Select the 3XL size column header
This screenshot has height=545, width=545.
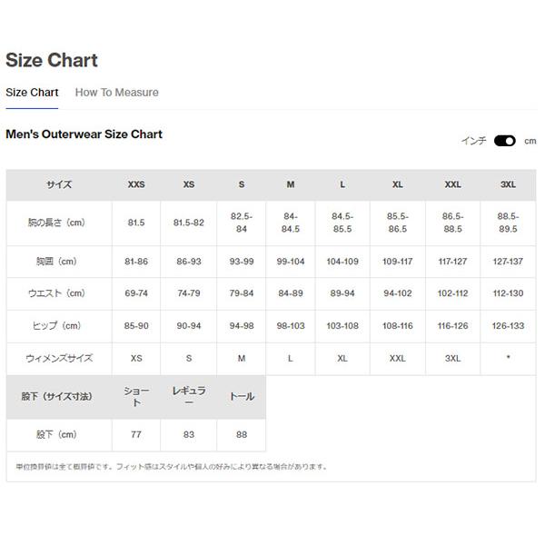[508, 184]
